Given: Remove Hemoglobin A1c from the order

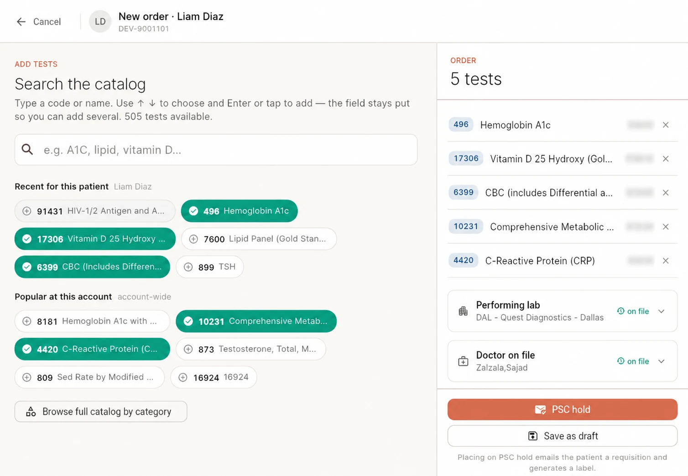Looking at the screenshot, I should 666,125.
